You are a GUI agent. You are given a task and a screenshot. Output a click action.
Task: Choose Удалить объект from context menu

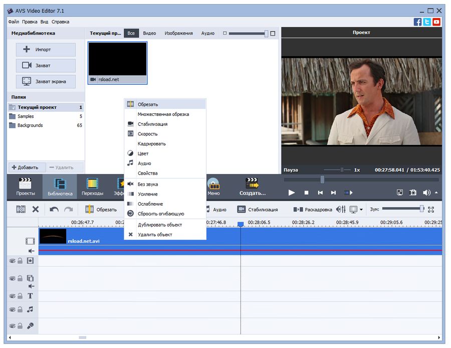155,234
